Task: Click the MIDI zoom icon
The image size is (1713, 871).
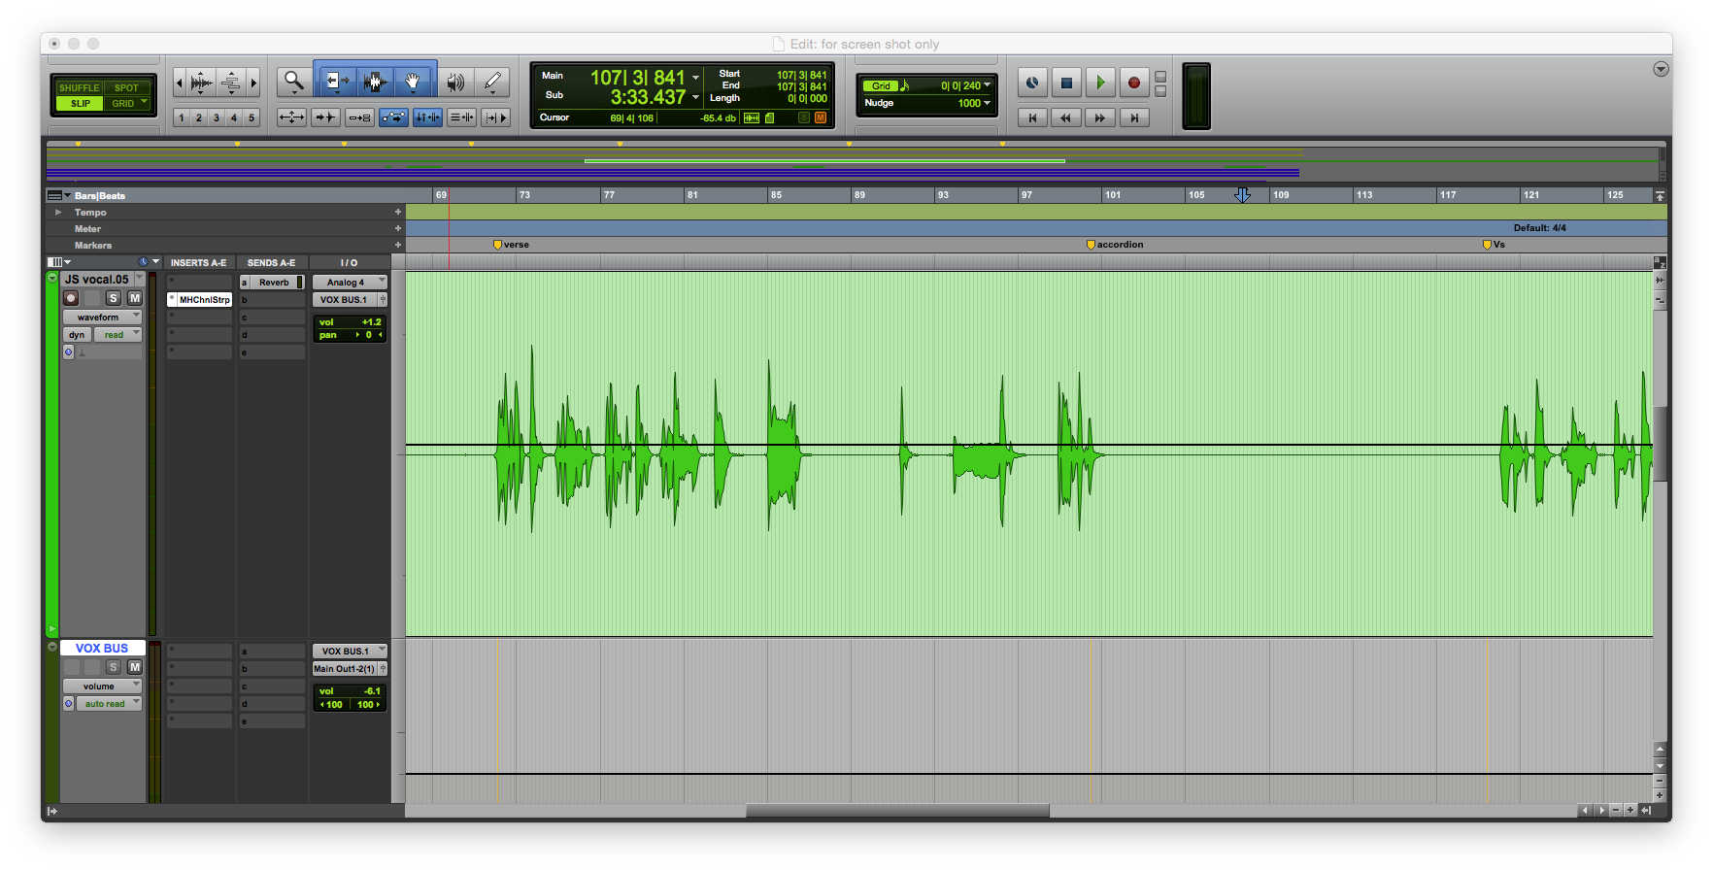Action: pyautogui.click(x=231, y=83)
